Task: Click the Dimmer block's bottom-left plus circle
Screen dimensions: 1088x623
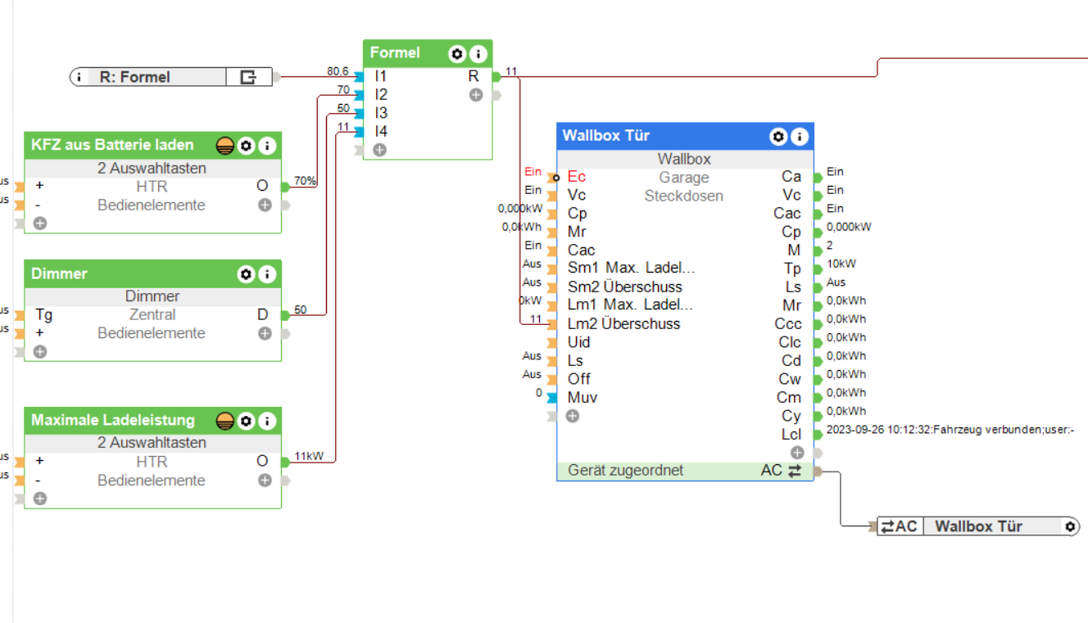Action: pos(39,351)
